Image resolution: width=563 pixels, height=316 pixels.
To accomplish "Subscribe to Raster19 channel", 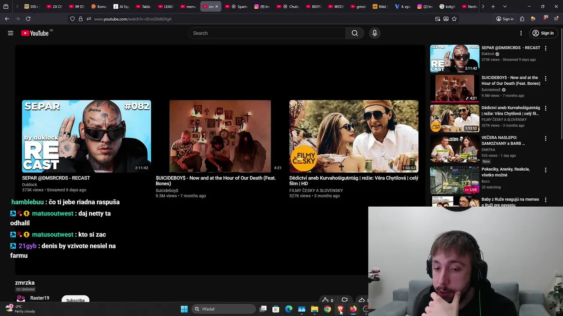I will [x=75, y=300].
